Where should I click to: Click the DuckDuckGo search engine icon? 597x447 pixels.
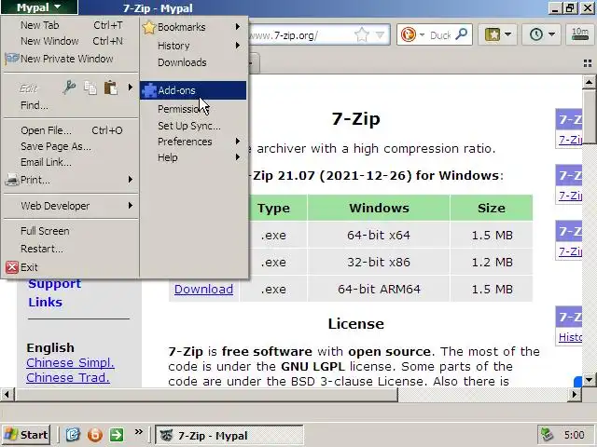coord(409,35)
